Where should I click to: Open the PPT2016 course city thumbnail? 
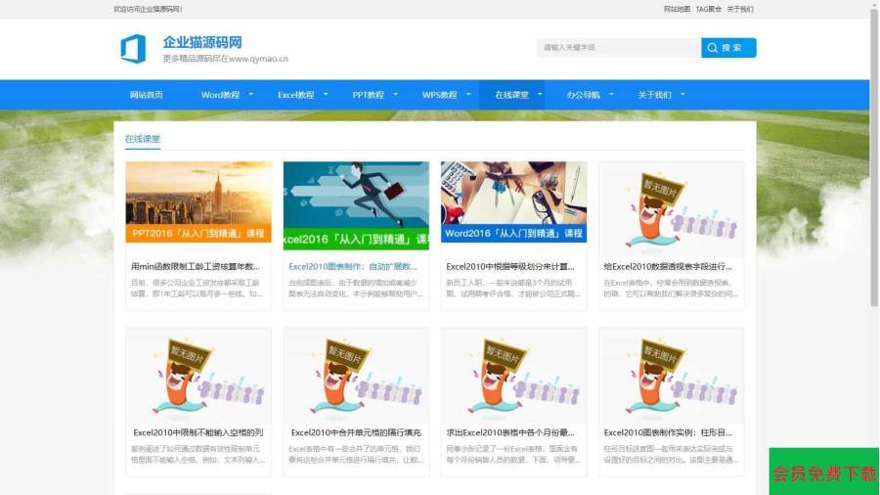(x=198, y=202)
